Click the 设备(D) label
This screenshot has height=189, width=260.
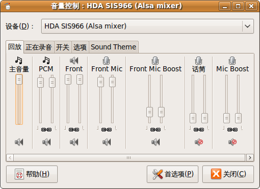[19, 26]
